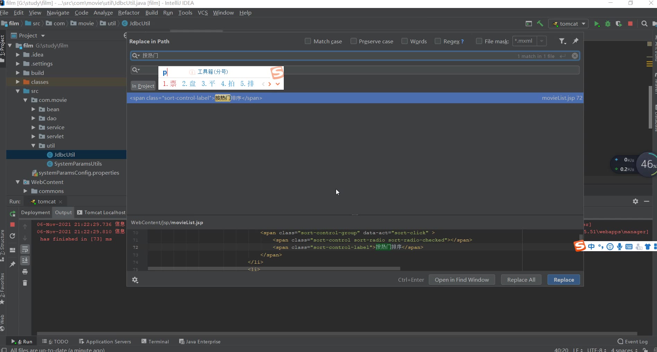The image size is (657, 352).
Task: Select In Project scope button
Action: point(143,86)
